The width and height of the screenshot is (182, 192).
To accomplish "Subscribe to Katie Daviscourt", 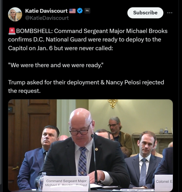I will [x=145, y=13].
